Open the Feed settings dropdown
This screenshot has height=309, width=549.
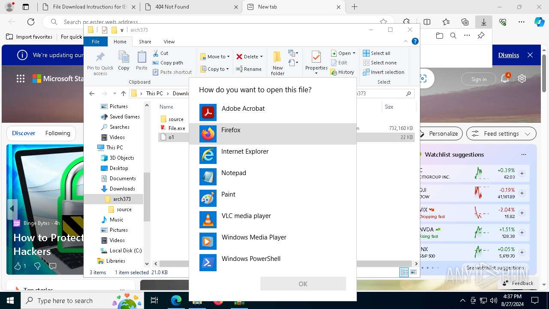point(501,133)
